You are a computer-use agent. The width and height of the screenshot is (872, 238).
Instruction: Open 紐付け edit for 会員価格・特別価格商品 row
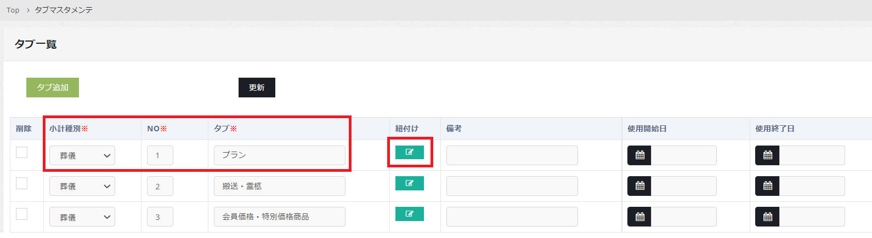pyautogui.click(x=409, y=214)
